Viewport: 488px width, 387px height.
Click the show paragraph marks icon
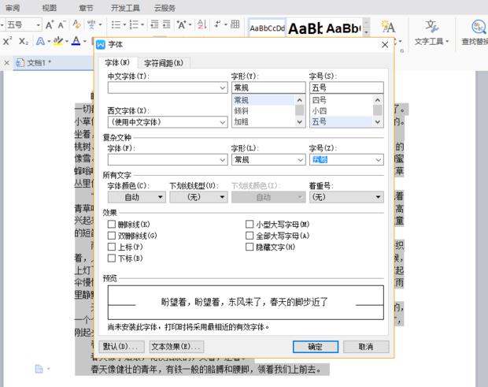pyautogui.click(x=217, y=24)
